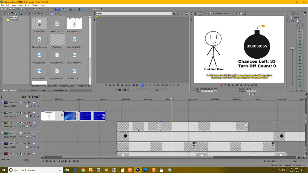
Task: Solo the Bomb track
Action: [38, 133]
